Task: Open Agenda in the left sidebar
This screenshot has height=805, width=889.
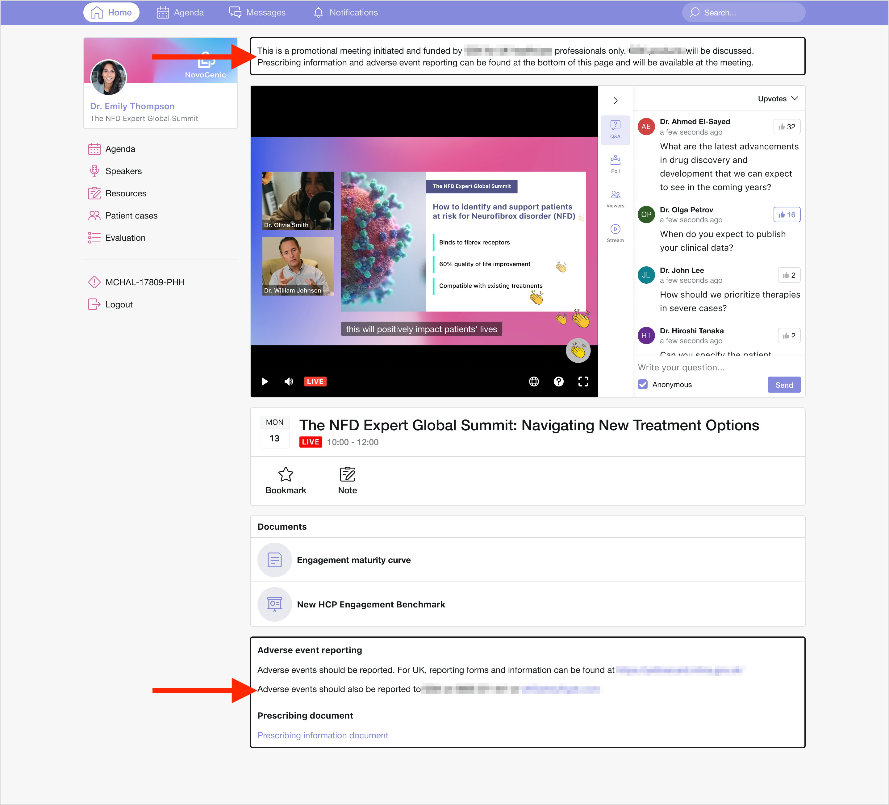Action: point(112,149)
